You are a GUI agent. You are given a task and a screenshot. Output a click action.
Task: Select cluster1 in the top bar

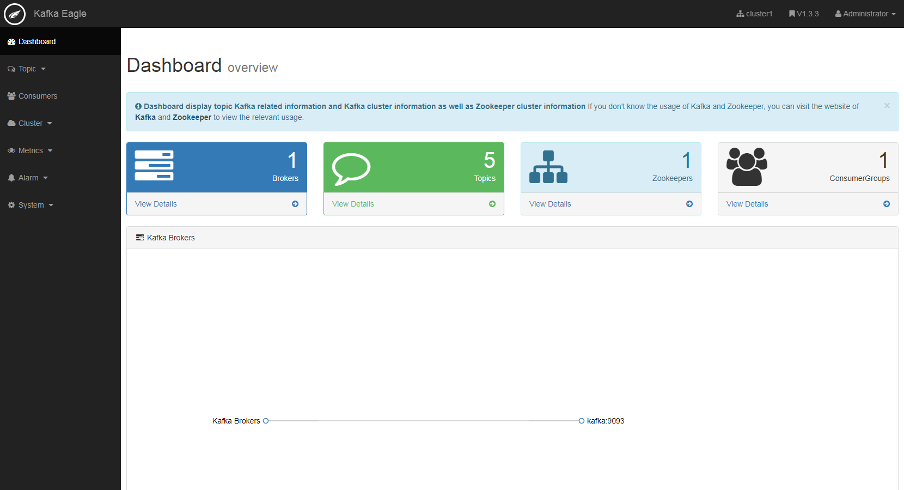755,14
